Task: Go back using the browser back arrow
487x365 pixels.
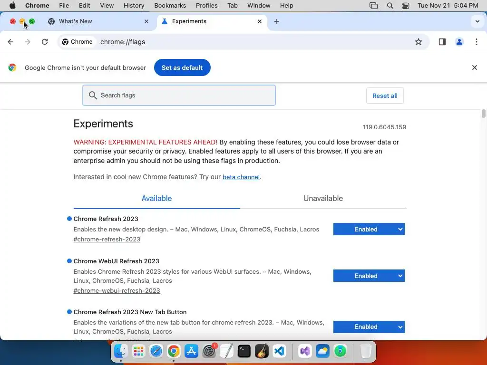Action: [x=10, y=42]
